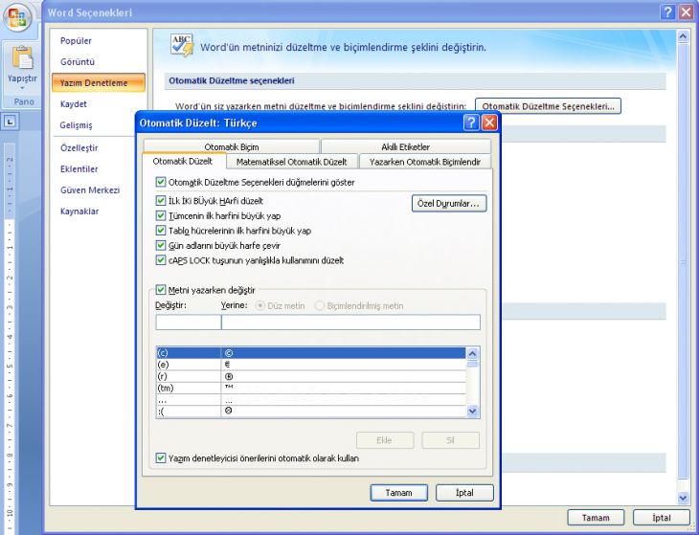
Task: Toggle Otomatik Düzeltme Seçenekleri düğmelerini göster
Action: (161, 182)
